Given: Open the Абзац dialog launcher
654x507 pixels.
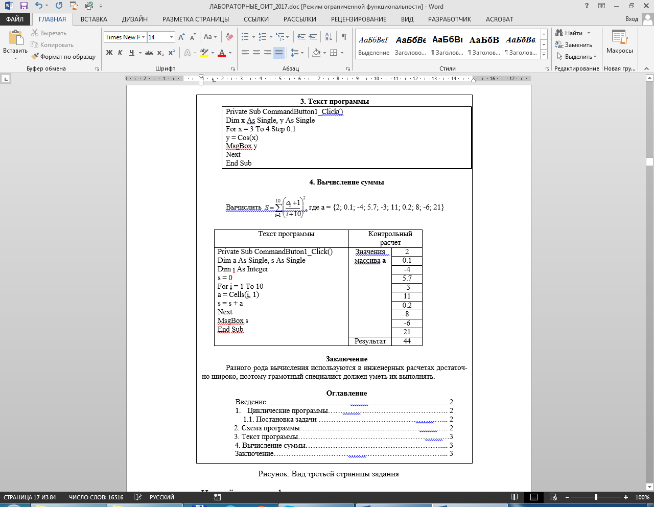Looking at the screenshot, I should tap(348, 68).
